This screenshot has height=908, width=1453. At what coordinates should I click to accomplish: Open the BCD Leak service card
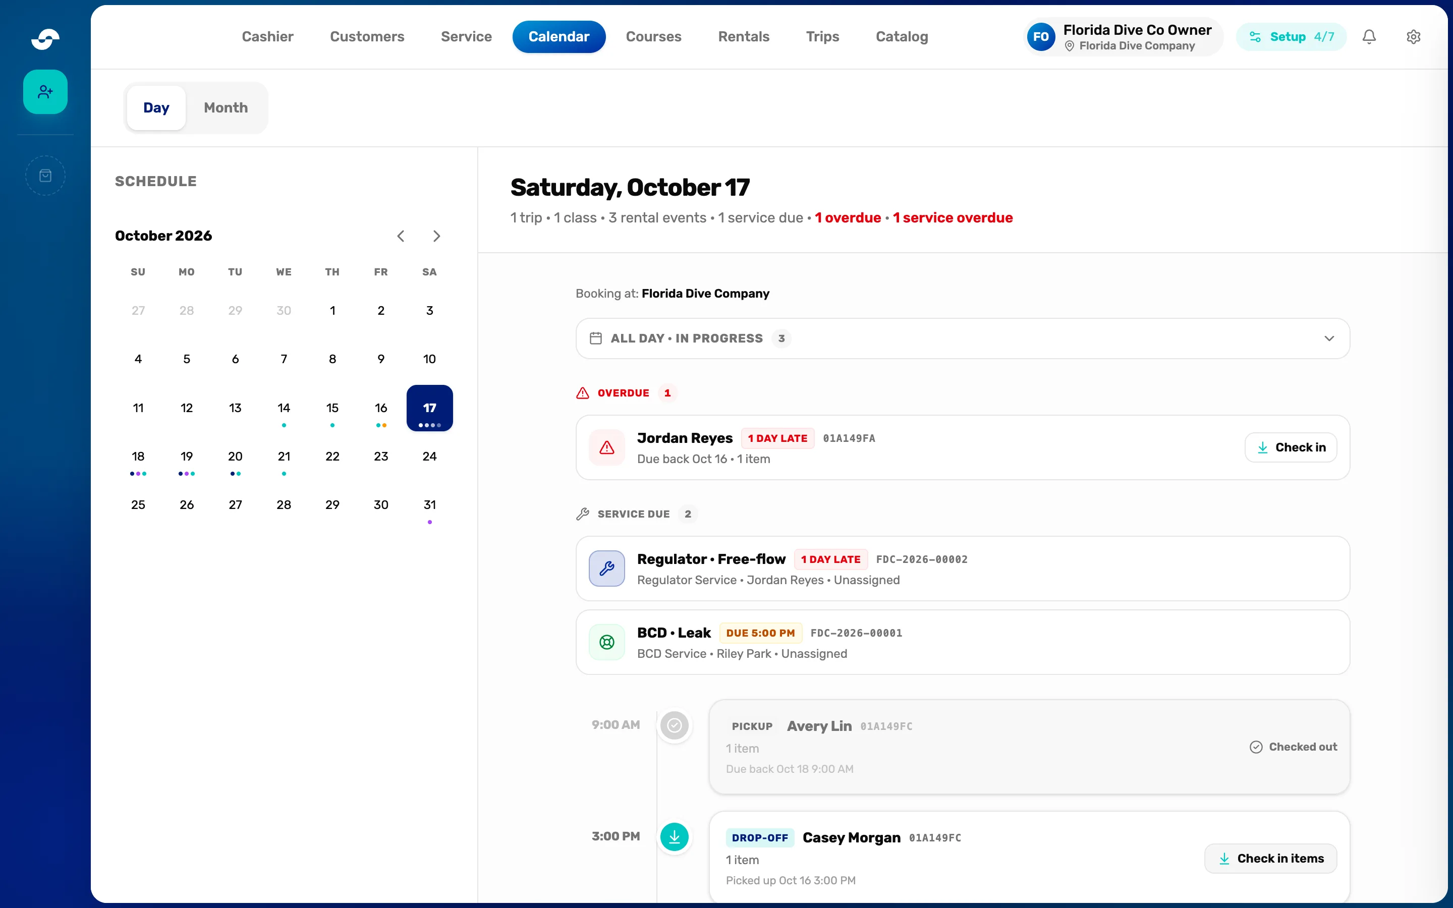[x=963, y=642]
